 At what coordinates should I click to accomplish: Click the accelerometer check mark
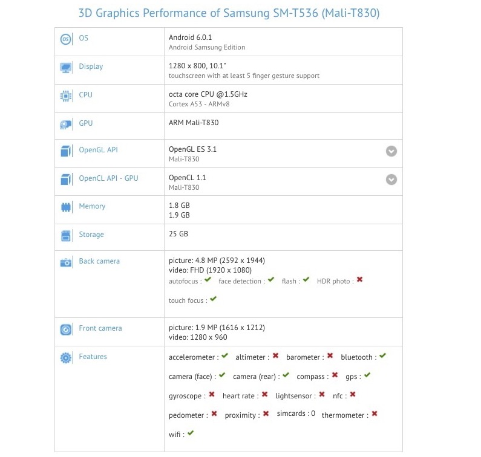click(x=225, y=355)
